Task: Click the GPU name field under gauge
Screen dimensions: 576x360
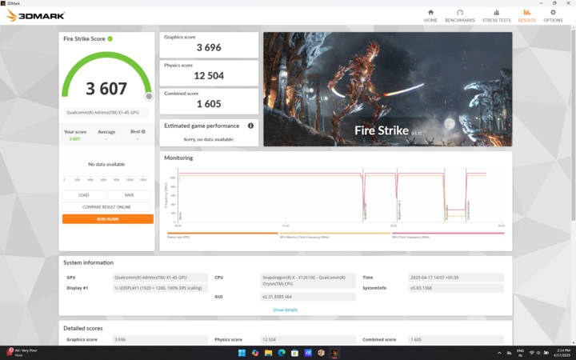Action: click(106, 113)
